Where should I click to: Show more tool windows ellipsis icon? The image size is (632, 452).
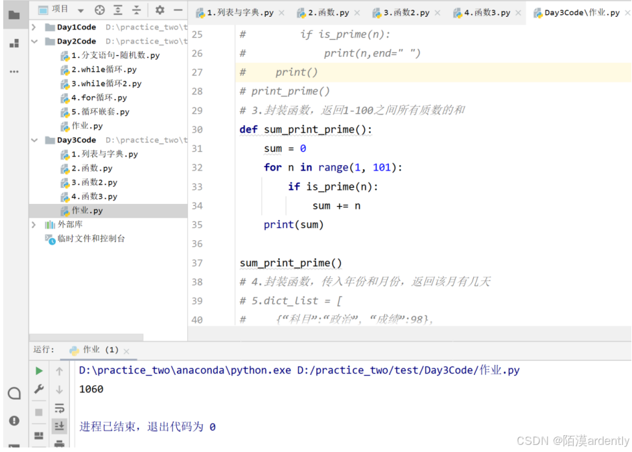coord(14,72)
